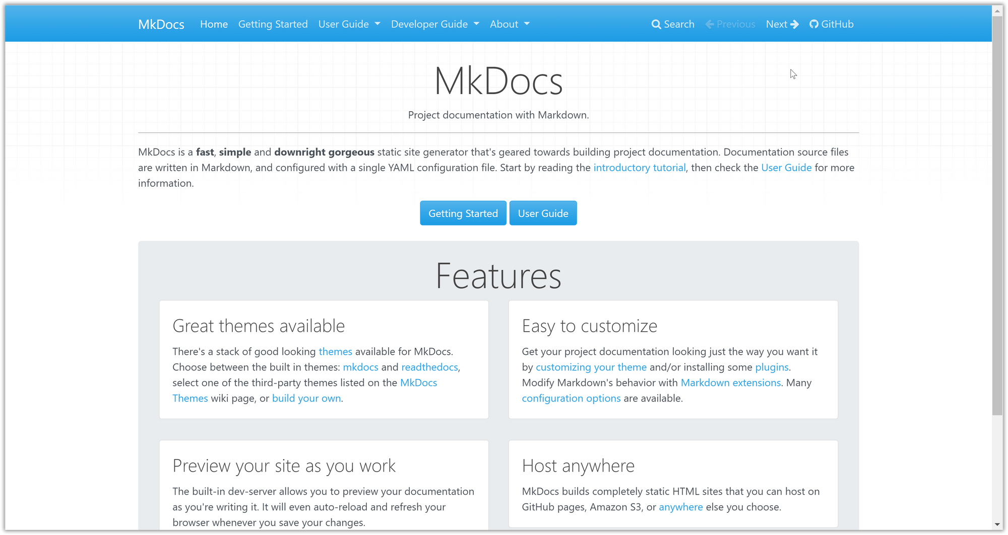Follow the build your own link

click(x=306, y=398)
